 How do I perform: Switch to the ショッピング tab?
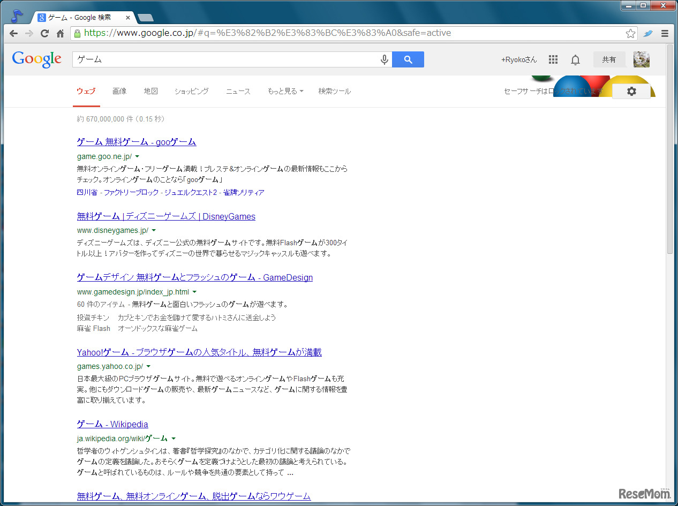[x=191, y=91]
